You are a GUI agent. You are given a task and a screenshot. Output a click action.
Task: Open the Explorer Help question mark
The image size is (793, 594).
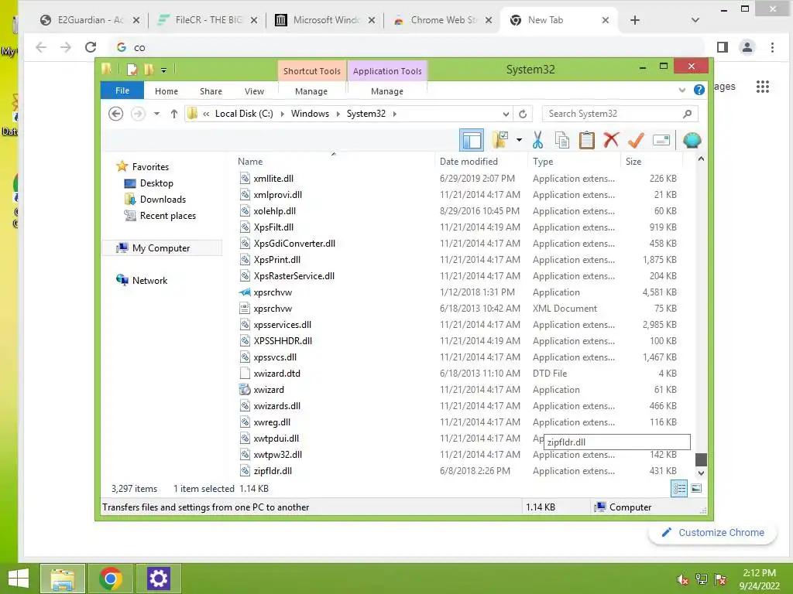(699, 90)
